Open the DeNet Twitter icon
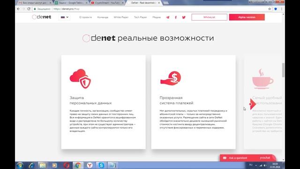This screenshot has height=169, width=300. coord(184,17)
